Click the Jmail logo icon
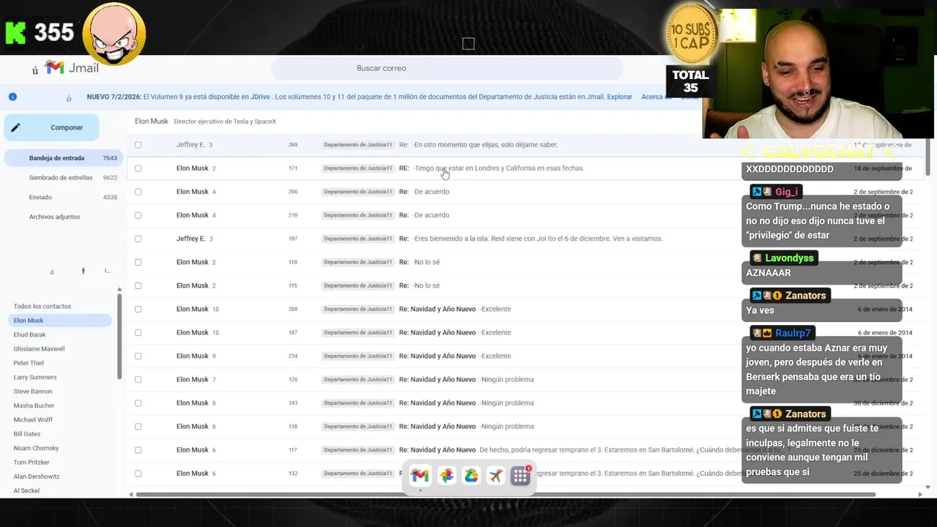This screenshot has width=937, height=527. 54,67
